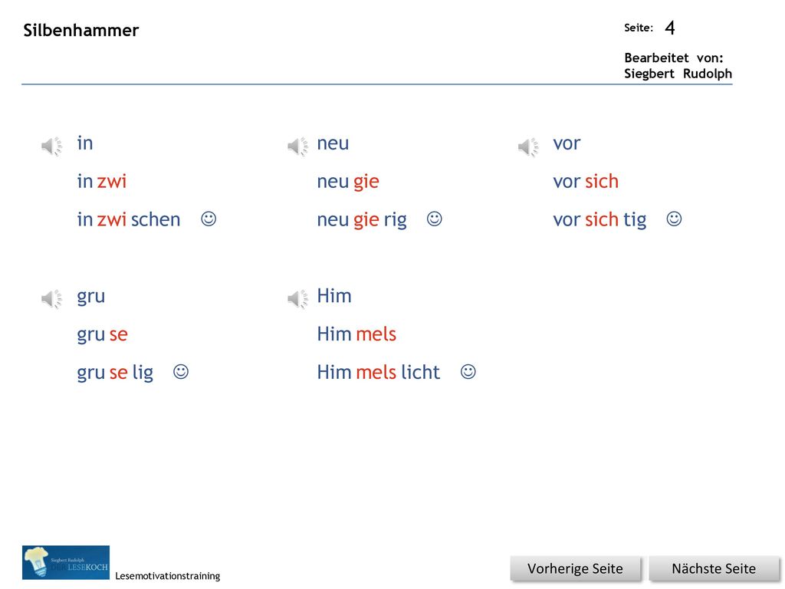Click the Silbenhammer title
The image size is (785, 589).
(81, 30)
